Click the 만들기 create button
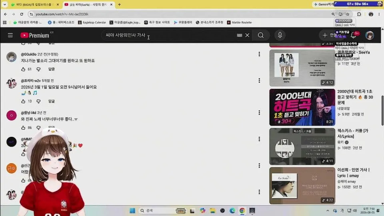This screenshot has height=216, width=384. (x=331, y=35)
